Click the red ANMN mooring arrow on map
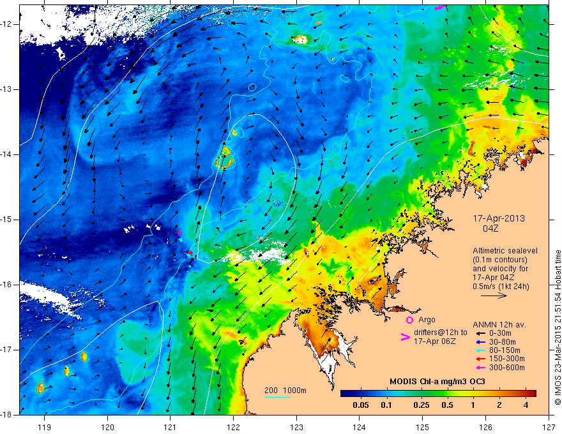The image size is (562, 434). click(189, 253)
